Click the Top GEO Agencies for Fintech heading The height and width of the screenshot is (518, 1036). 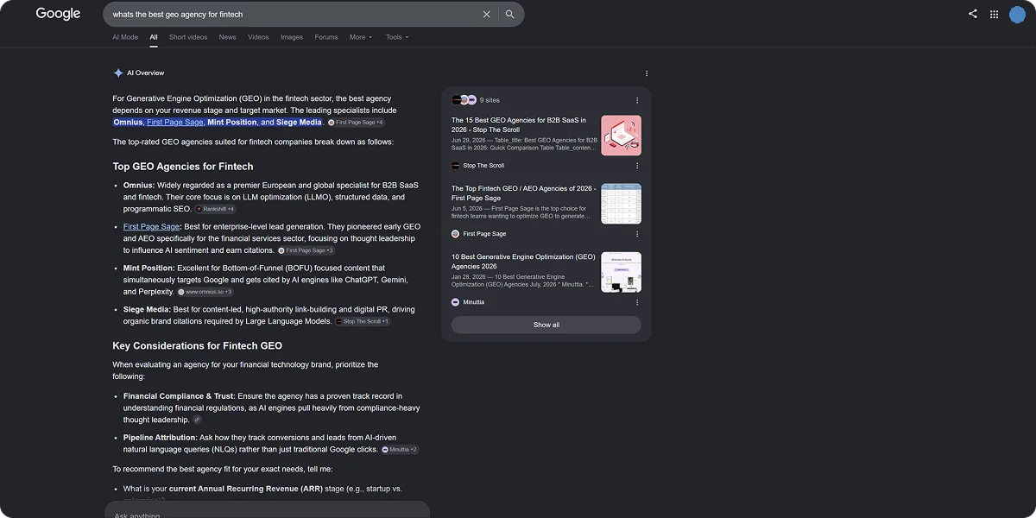[x=183, y=167]
